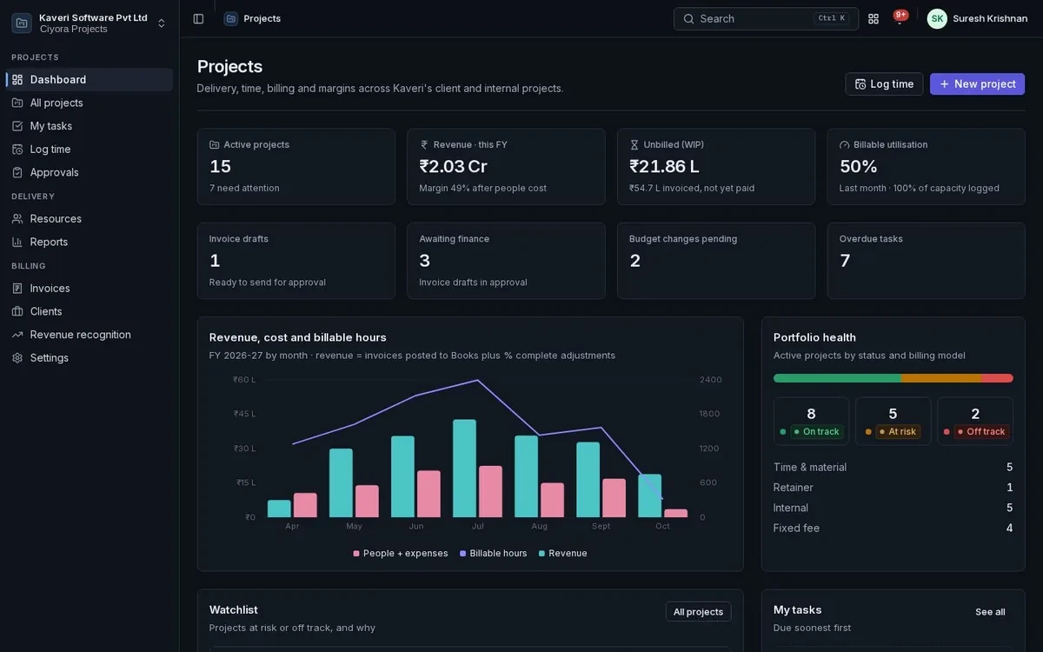Open notifications bell with 9+ badge

pyautogui.click(x=900, y=18)
